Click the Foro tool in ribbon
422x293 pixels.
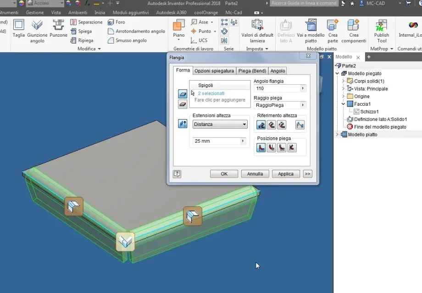(x=116, y=22)
